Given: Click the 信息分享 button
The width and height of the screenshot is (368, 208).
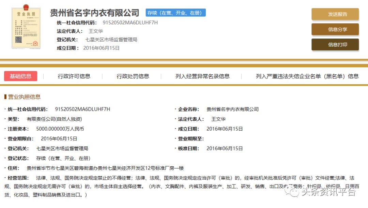Looking at the screenshot, I should click(x=335, y=29).
